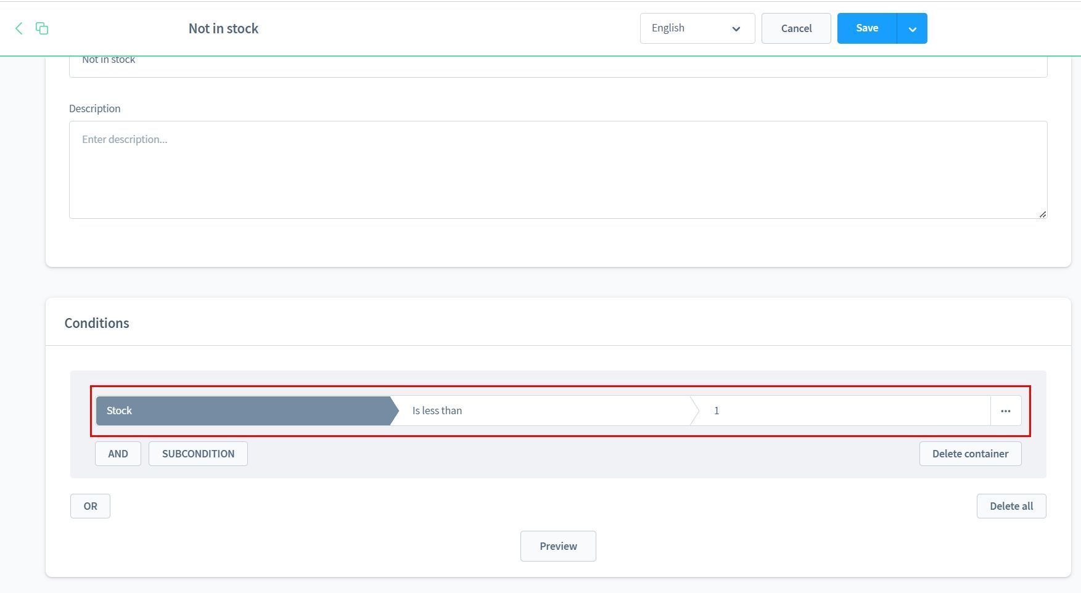Click Delete container
Screen dimensions: 1081x593
click(969, 454)
